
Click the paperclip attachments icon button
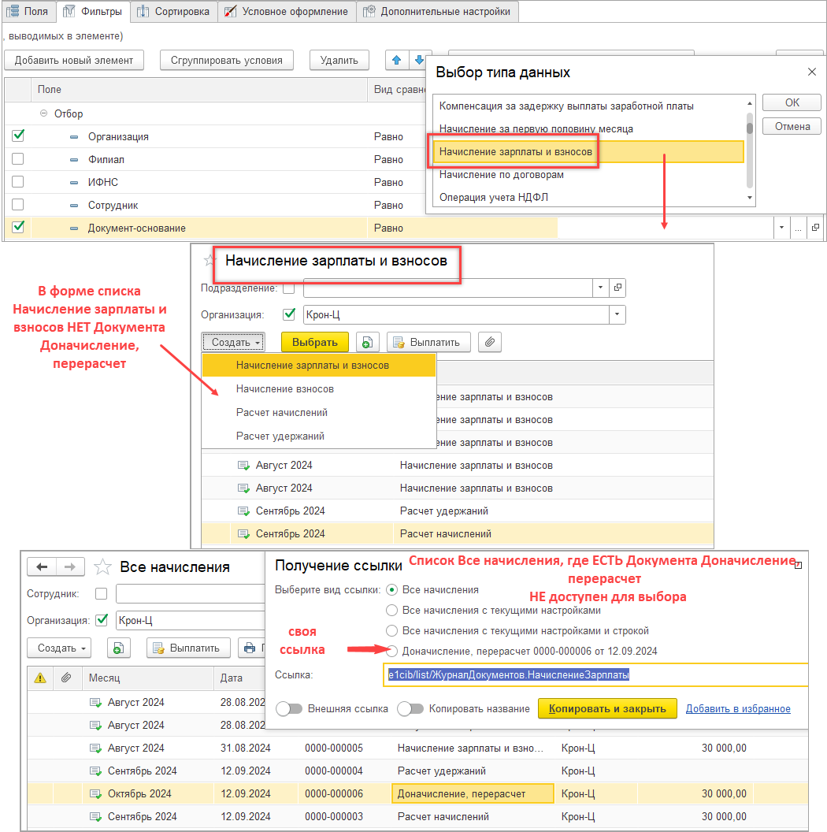(x=490, y=342)
